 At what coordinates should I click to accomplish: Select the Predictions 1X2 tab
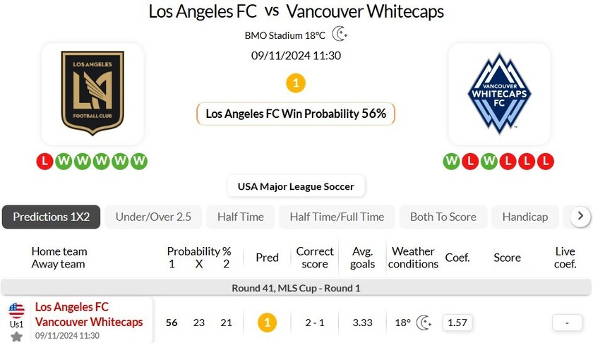pyautogui.click(x=52, y=217)
